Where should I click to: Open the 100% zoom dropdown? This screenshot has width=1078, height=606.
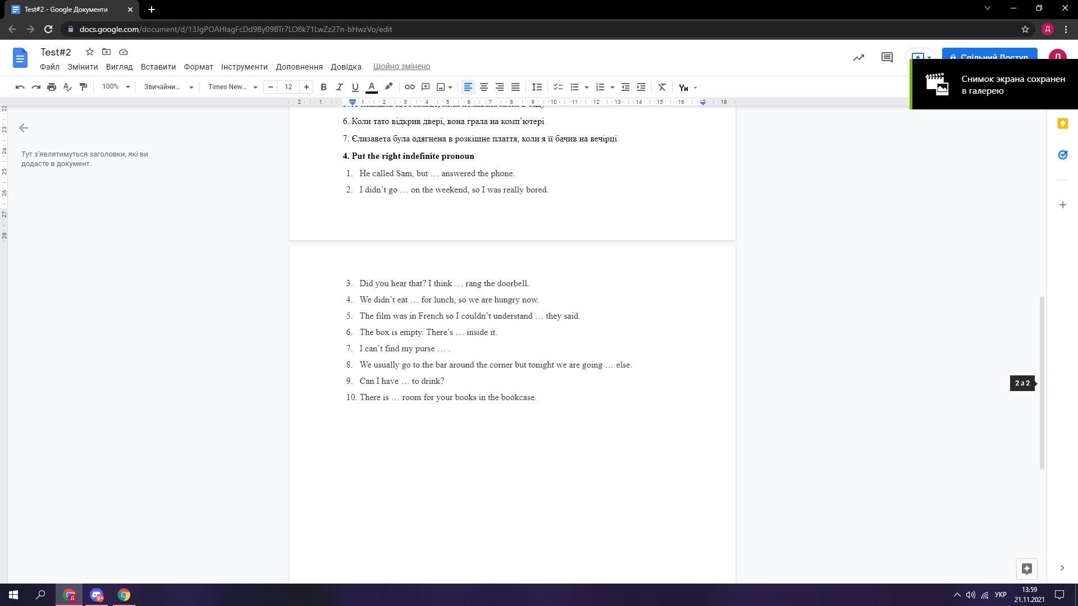coord(116,87)
